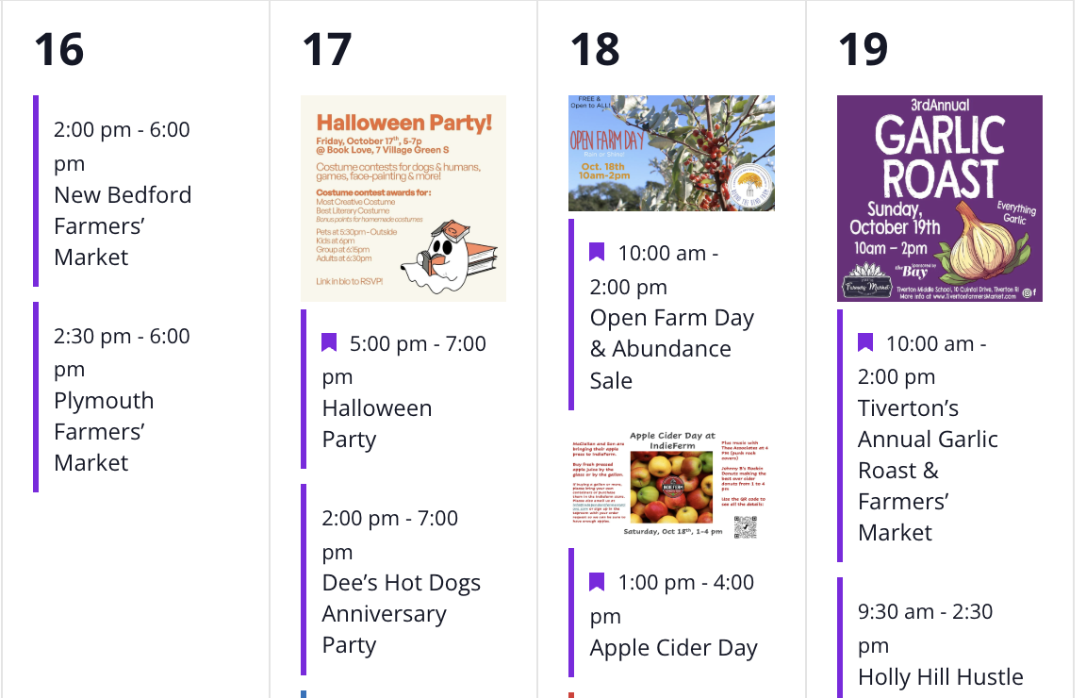Open the Garlic Roast poster image
1086x698 pixels.
(940, 198)
